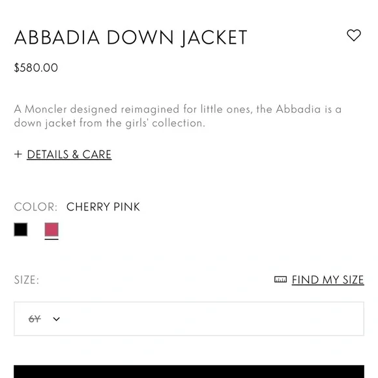This screenshot has height=378, width=378.
Task: Click the chevron arrow next to 6Y
Action: (x=57, y=319)
